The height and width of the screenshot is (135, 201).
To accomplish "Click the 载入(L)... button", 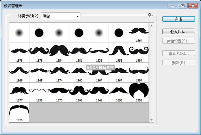I will (x=178, y=32).
